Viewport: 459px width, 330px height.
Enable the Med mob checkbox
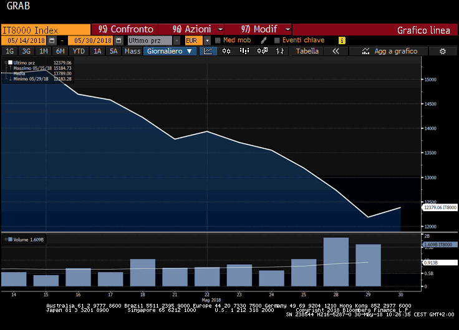pyautogui.click(x=218, y=40)
